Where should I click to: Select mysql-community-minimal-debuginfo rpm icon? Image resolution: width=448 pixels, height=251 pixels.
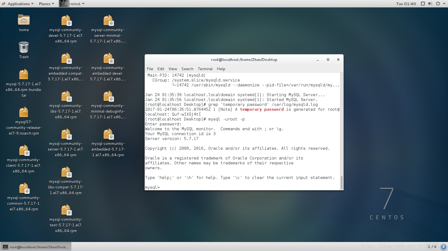(108, 96)
